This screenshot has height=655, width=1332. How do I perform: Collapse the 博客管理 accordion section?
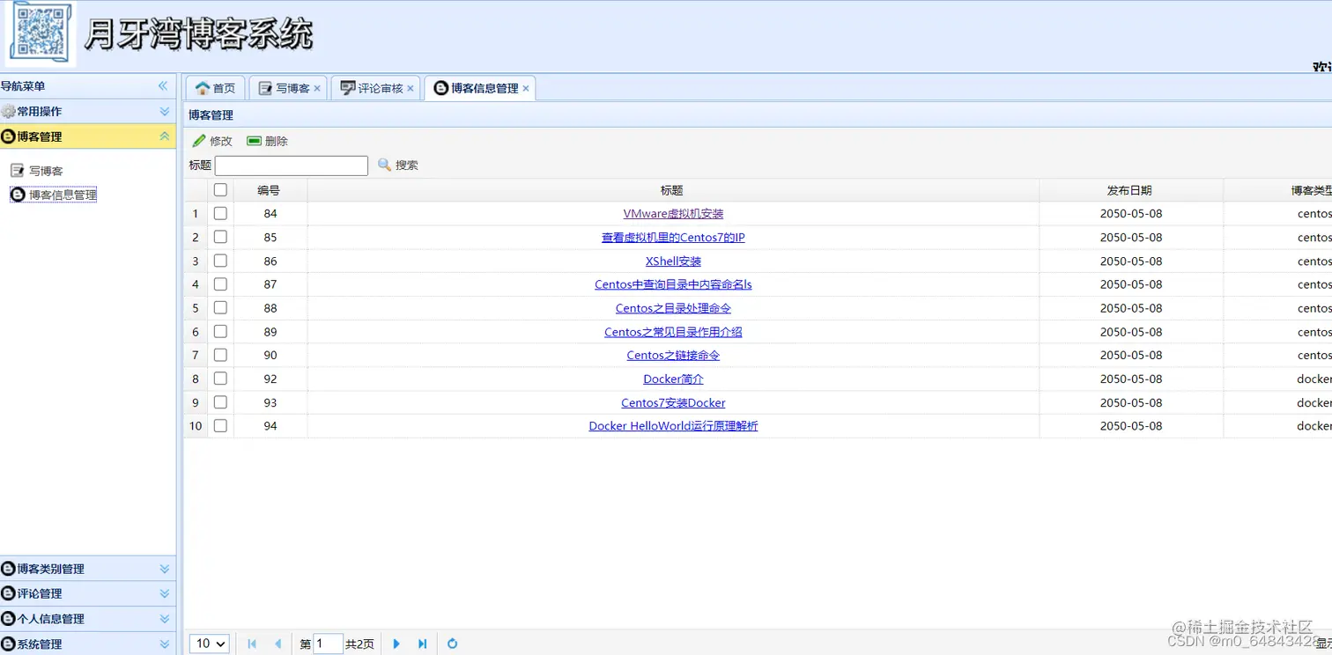click(164, 136)
